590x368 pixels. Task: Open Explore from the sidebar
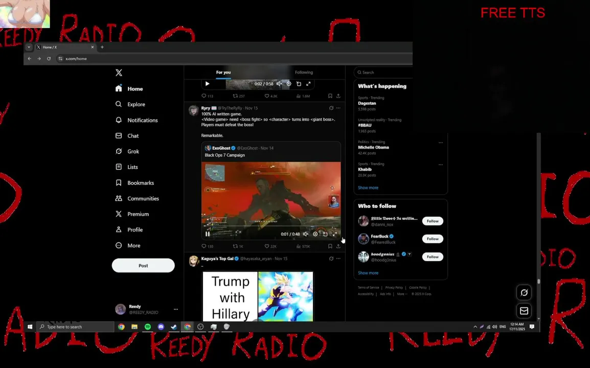click(x=130, y=104)
